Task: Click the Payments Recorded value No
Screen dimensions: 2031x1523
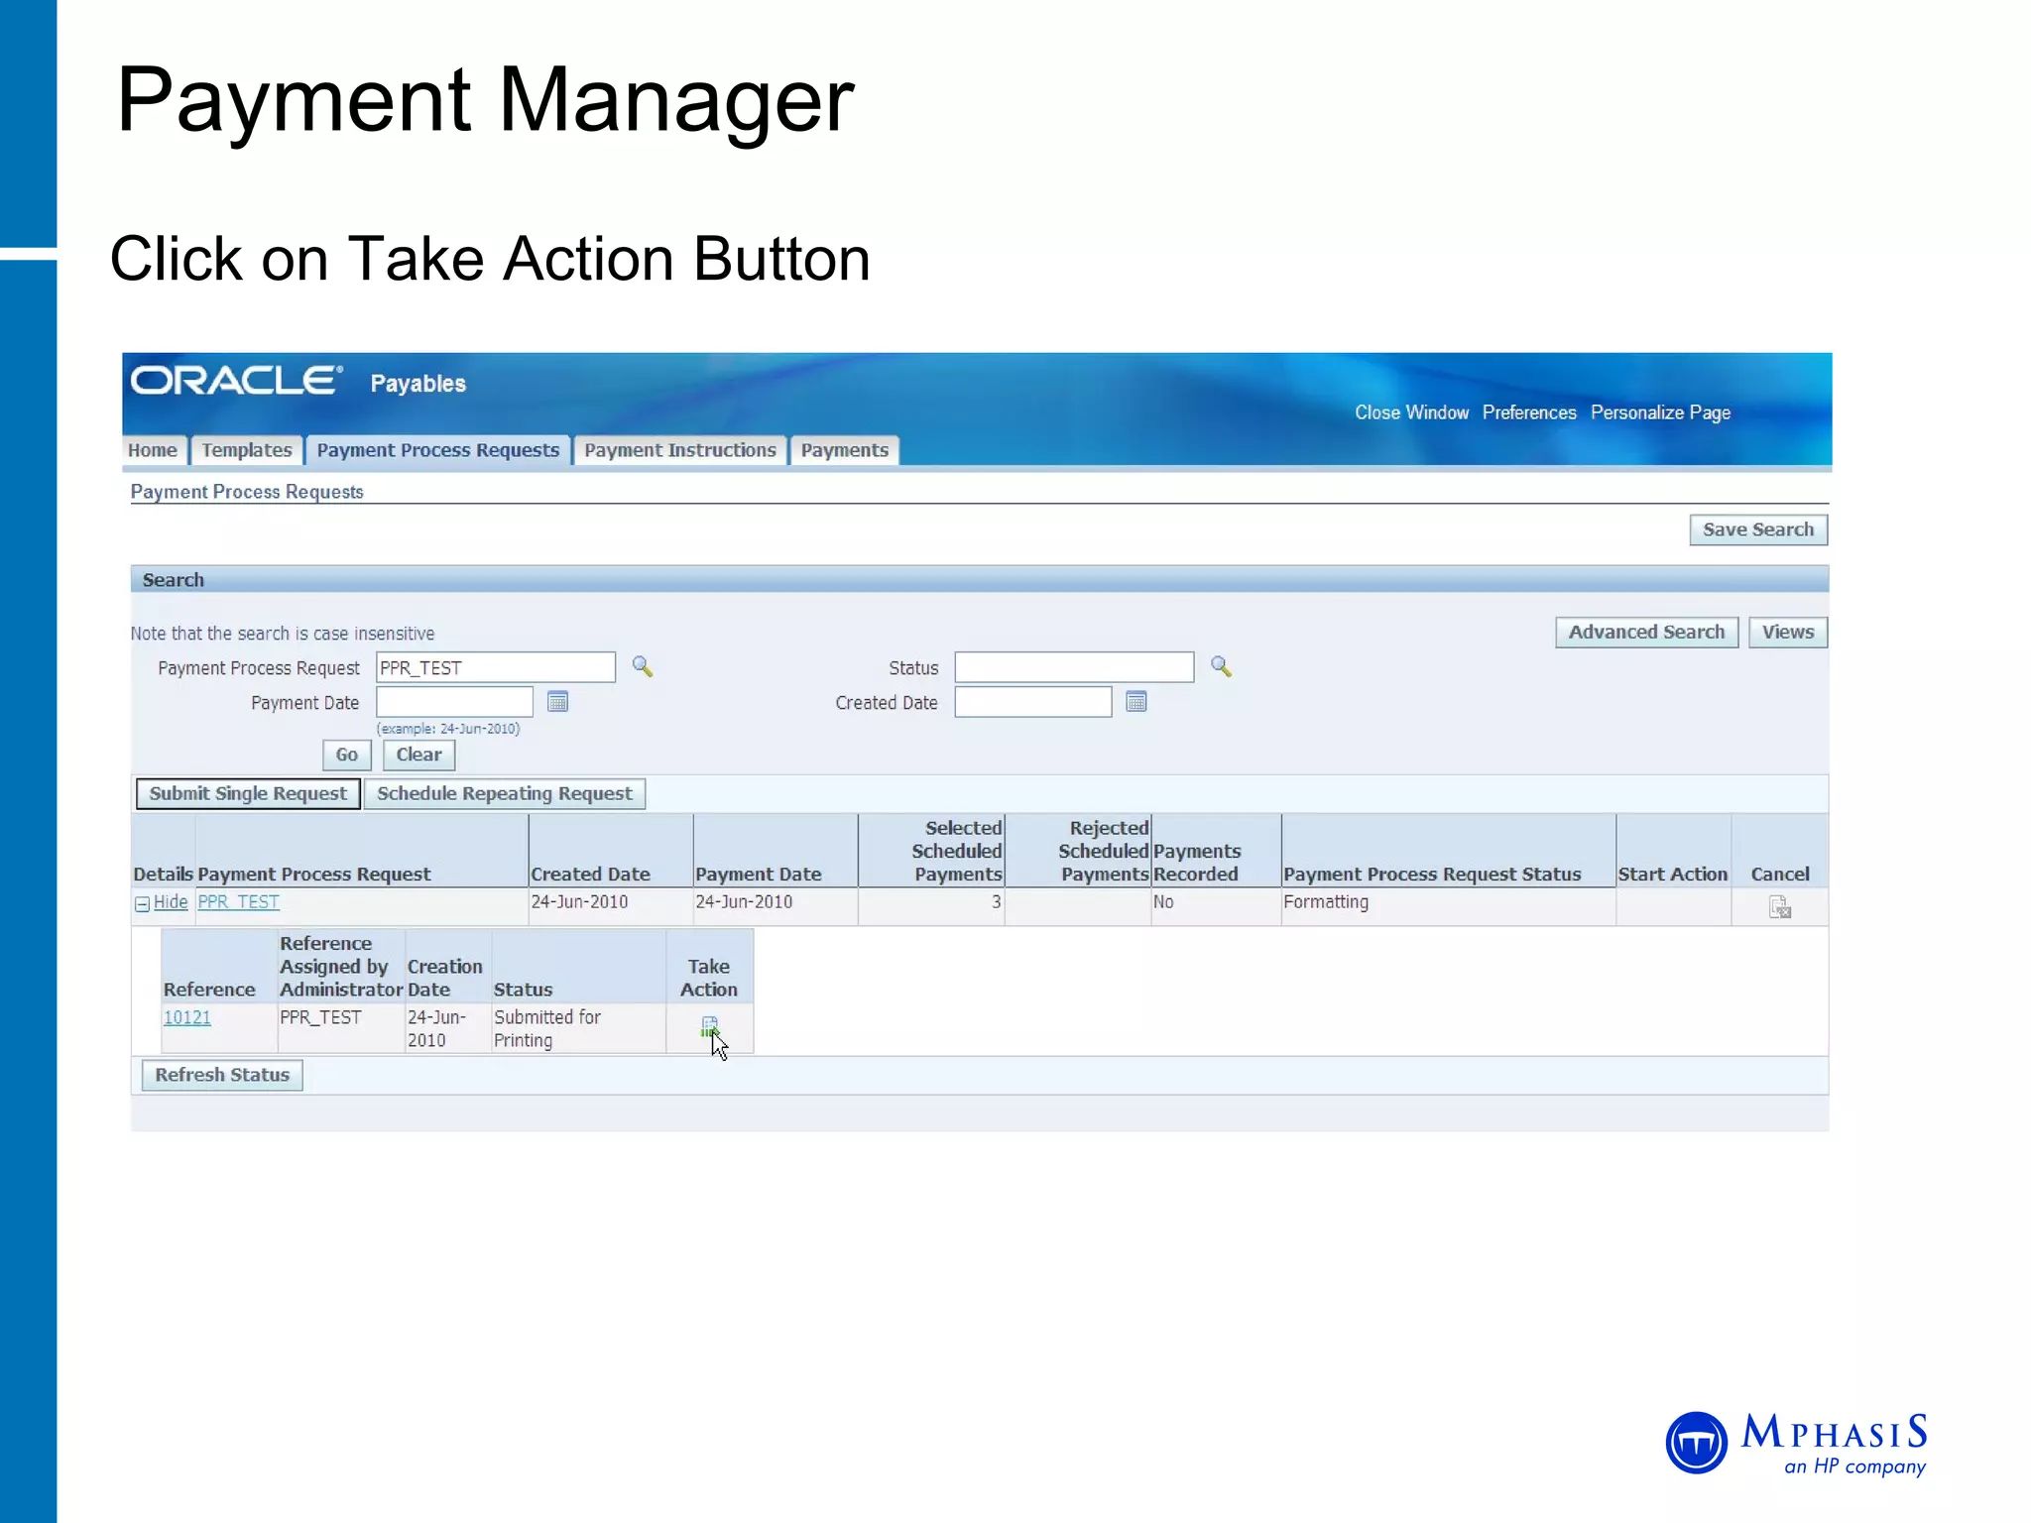Action: pos(1163,902)
